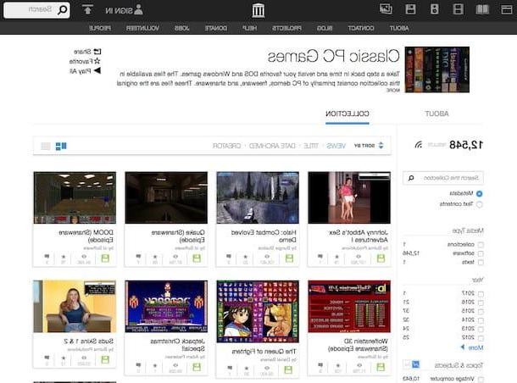Open CONTACT in the navigation bar

pos(361,28)
